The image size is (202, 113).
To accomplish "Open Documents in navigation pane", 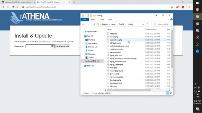I will tap(93, 43).
